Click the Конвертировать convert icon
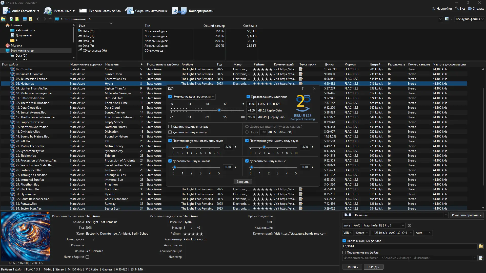This screenshot has height=273, width=486. (x=179, y=11)
